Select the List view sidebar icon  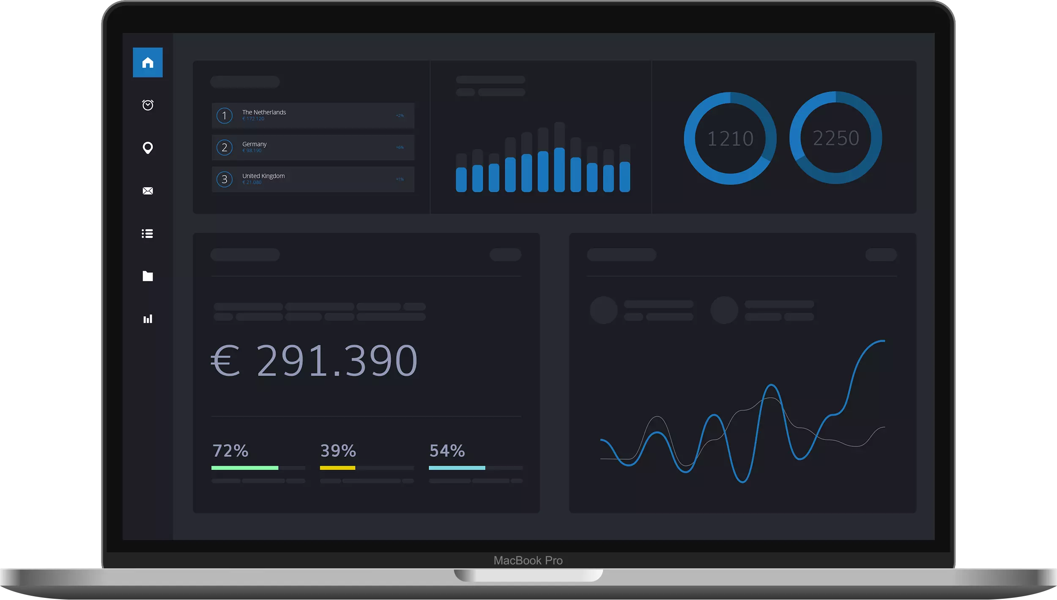pos(148,234)
